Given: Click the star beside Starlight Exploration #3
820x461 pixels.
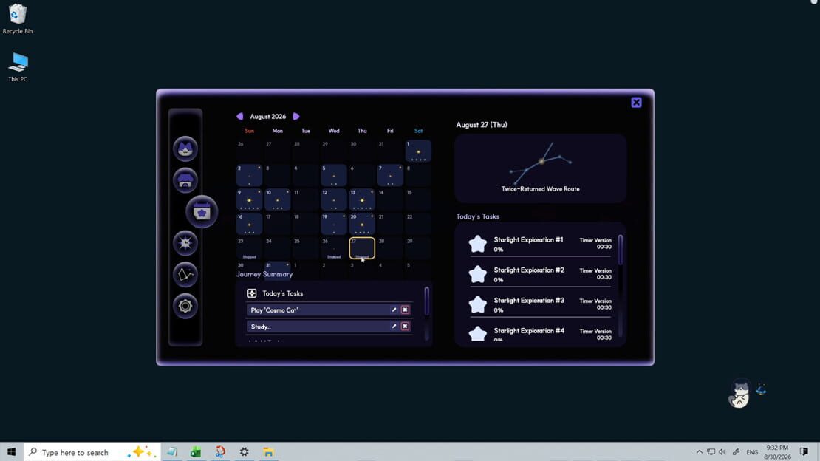Looking at the screenshot, I should point(477,304).
